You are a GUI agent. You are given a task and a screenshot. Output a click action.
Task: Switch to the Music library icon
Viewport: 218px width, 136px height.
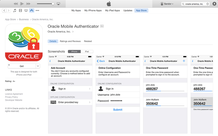pyautogui.click(x=15, y=10)
